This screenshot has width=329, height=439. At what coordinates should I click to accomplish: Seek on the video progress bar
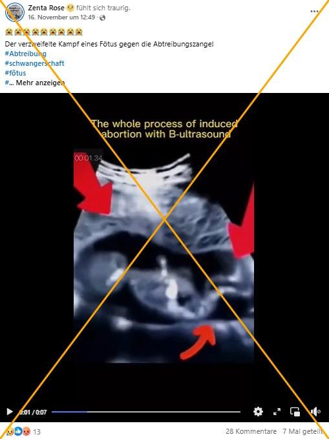[146, 412]
